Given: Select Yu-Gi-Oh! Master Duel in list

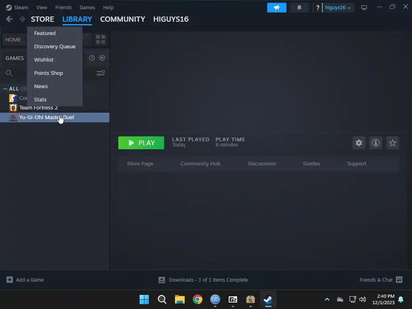Looking at the screenshot, I should pyautogui.click(x=55, y=117).
